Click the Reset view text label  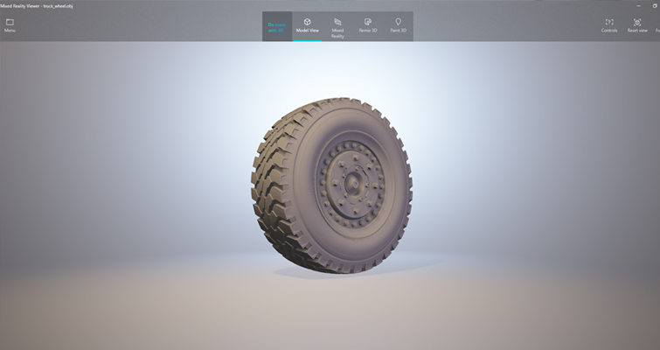click(637, 31)
